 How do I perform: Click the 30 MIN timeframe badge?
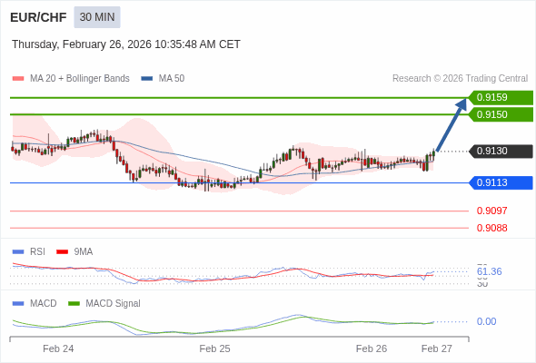click(x=97, y=17)
